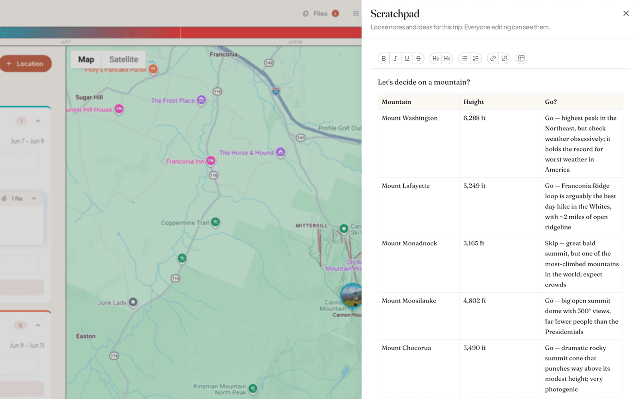
Task: Select Franconia Inn lodging pin
Action: (211, 161)
